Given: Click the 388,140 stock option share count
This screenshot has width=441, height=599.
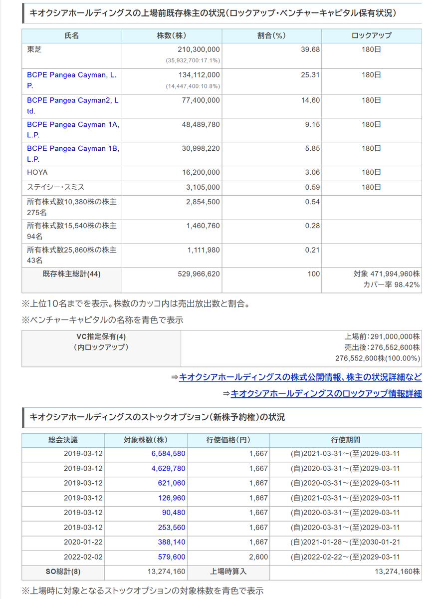Looking at the screenshot, I should [172, 542].
